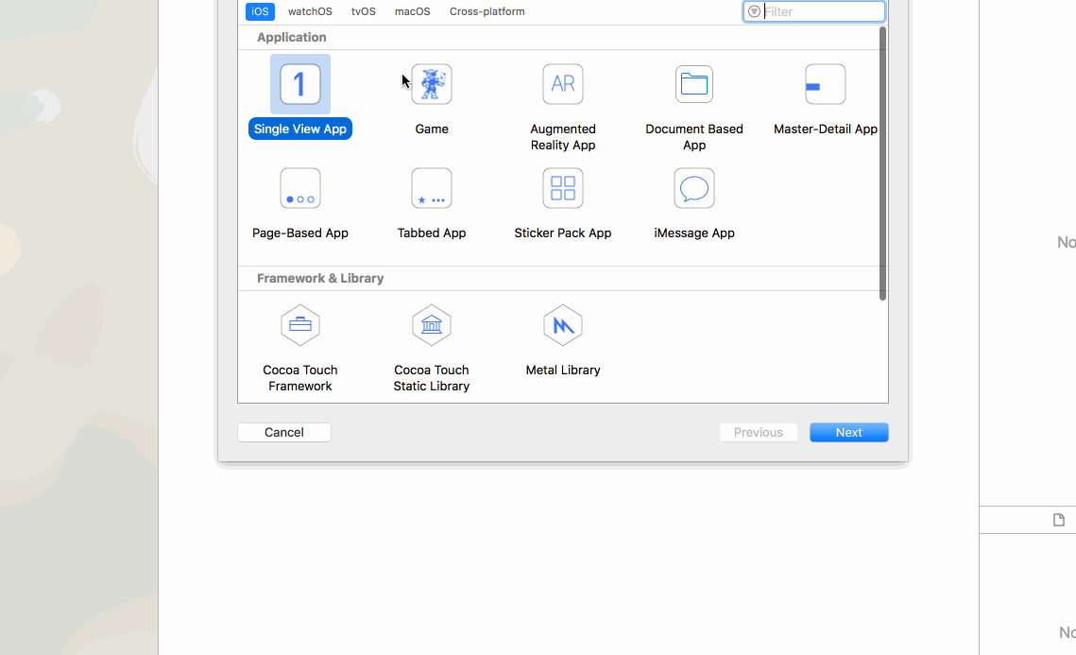Click the "Document Based App" label

pyautogui.click(x=693, y=137)
